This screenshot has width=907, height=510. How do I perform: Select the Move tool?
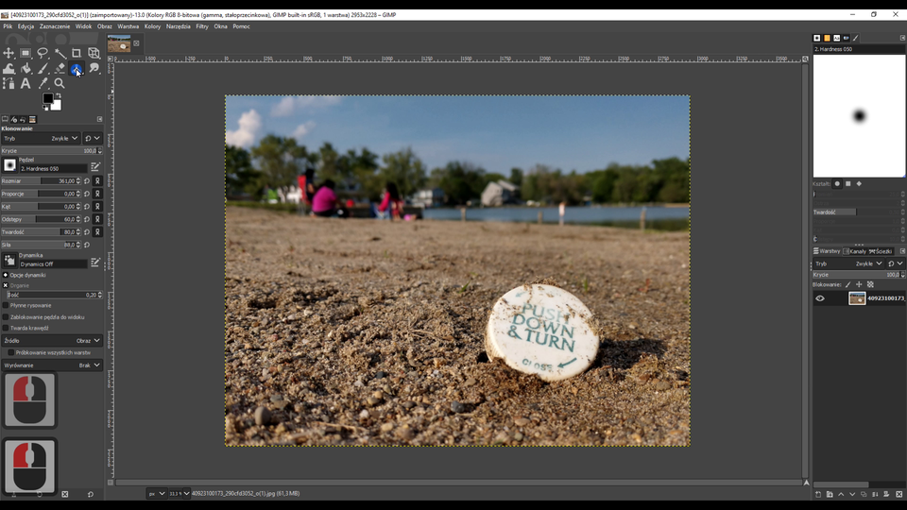pos(9,53)
